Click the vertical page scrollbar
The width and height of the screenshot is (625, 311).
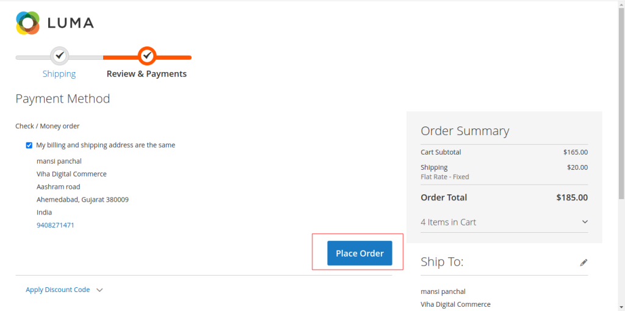point(621,103)
